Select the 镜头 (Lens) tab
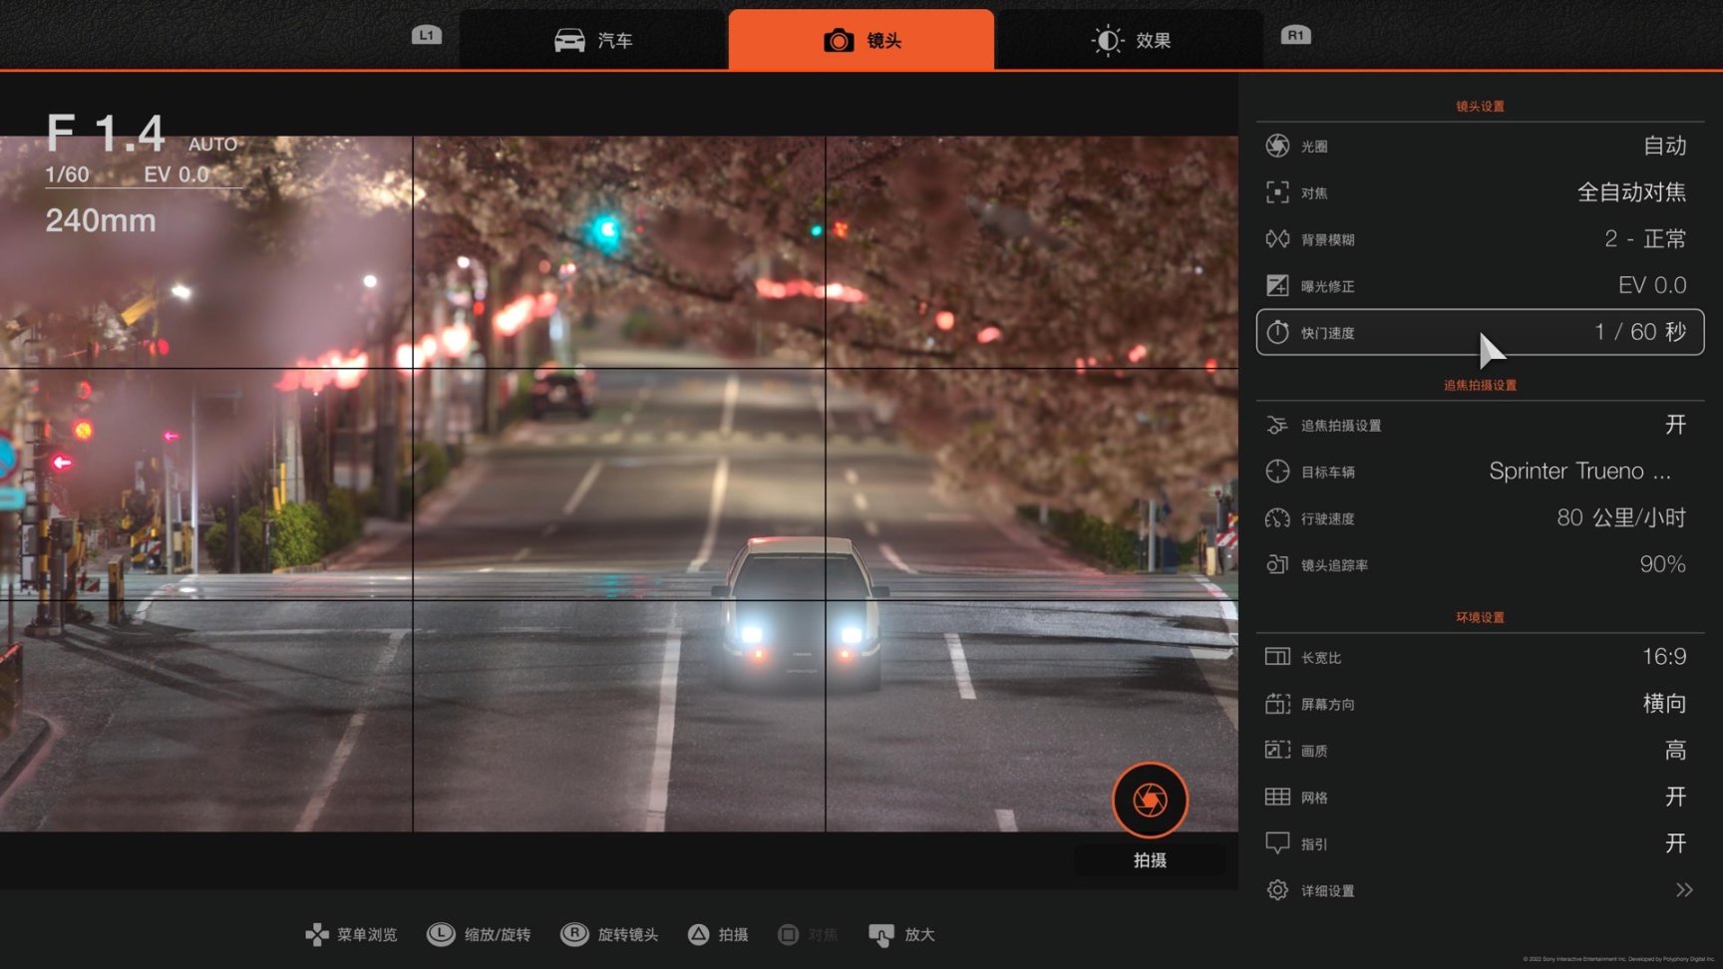The width and height of the screenshot is (1723, 969). pyautogui.click(x=861, y=40)
